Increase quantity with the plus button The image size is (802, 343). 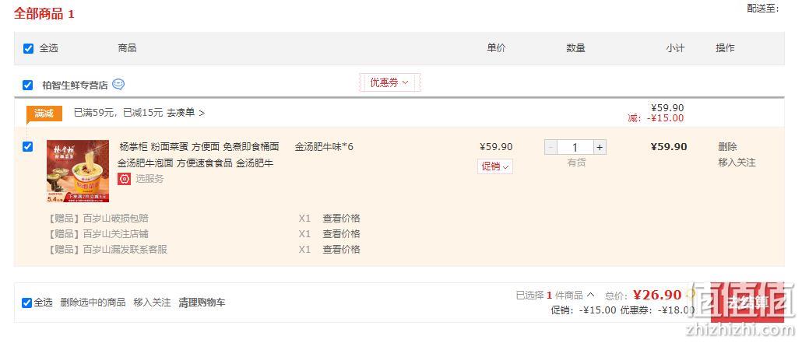pos(600,148)
